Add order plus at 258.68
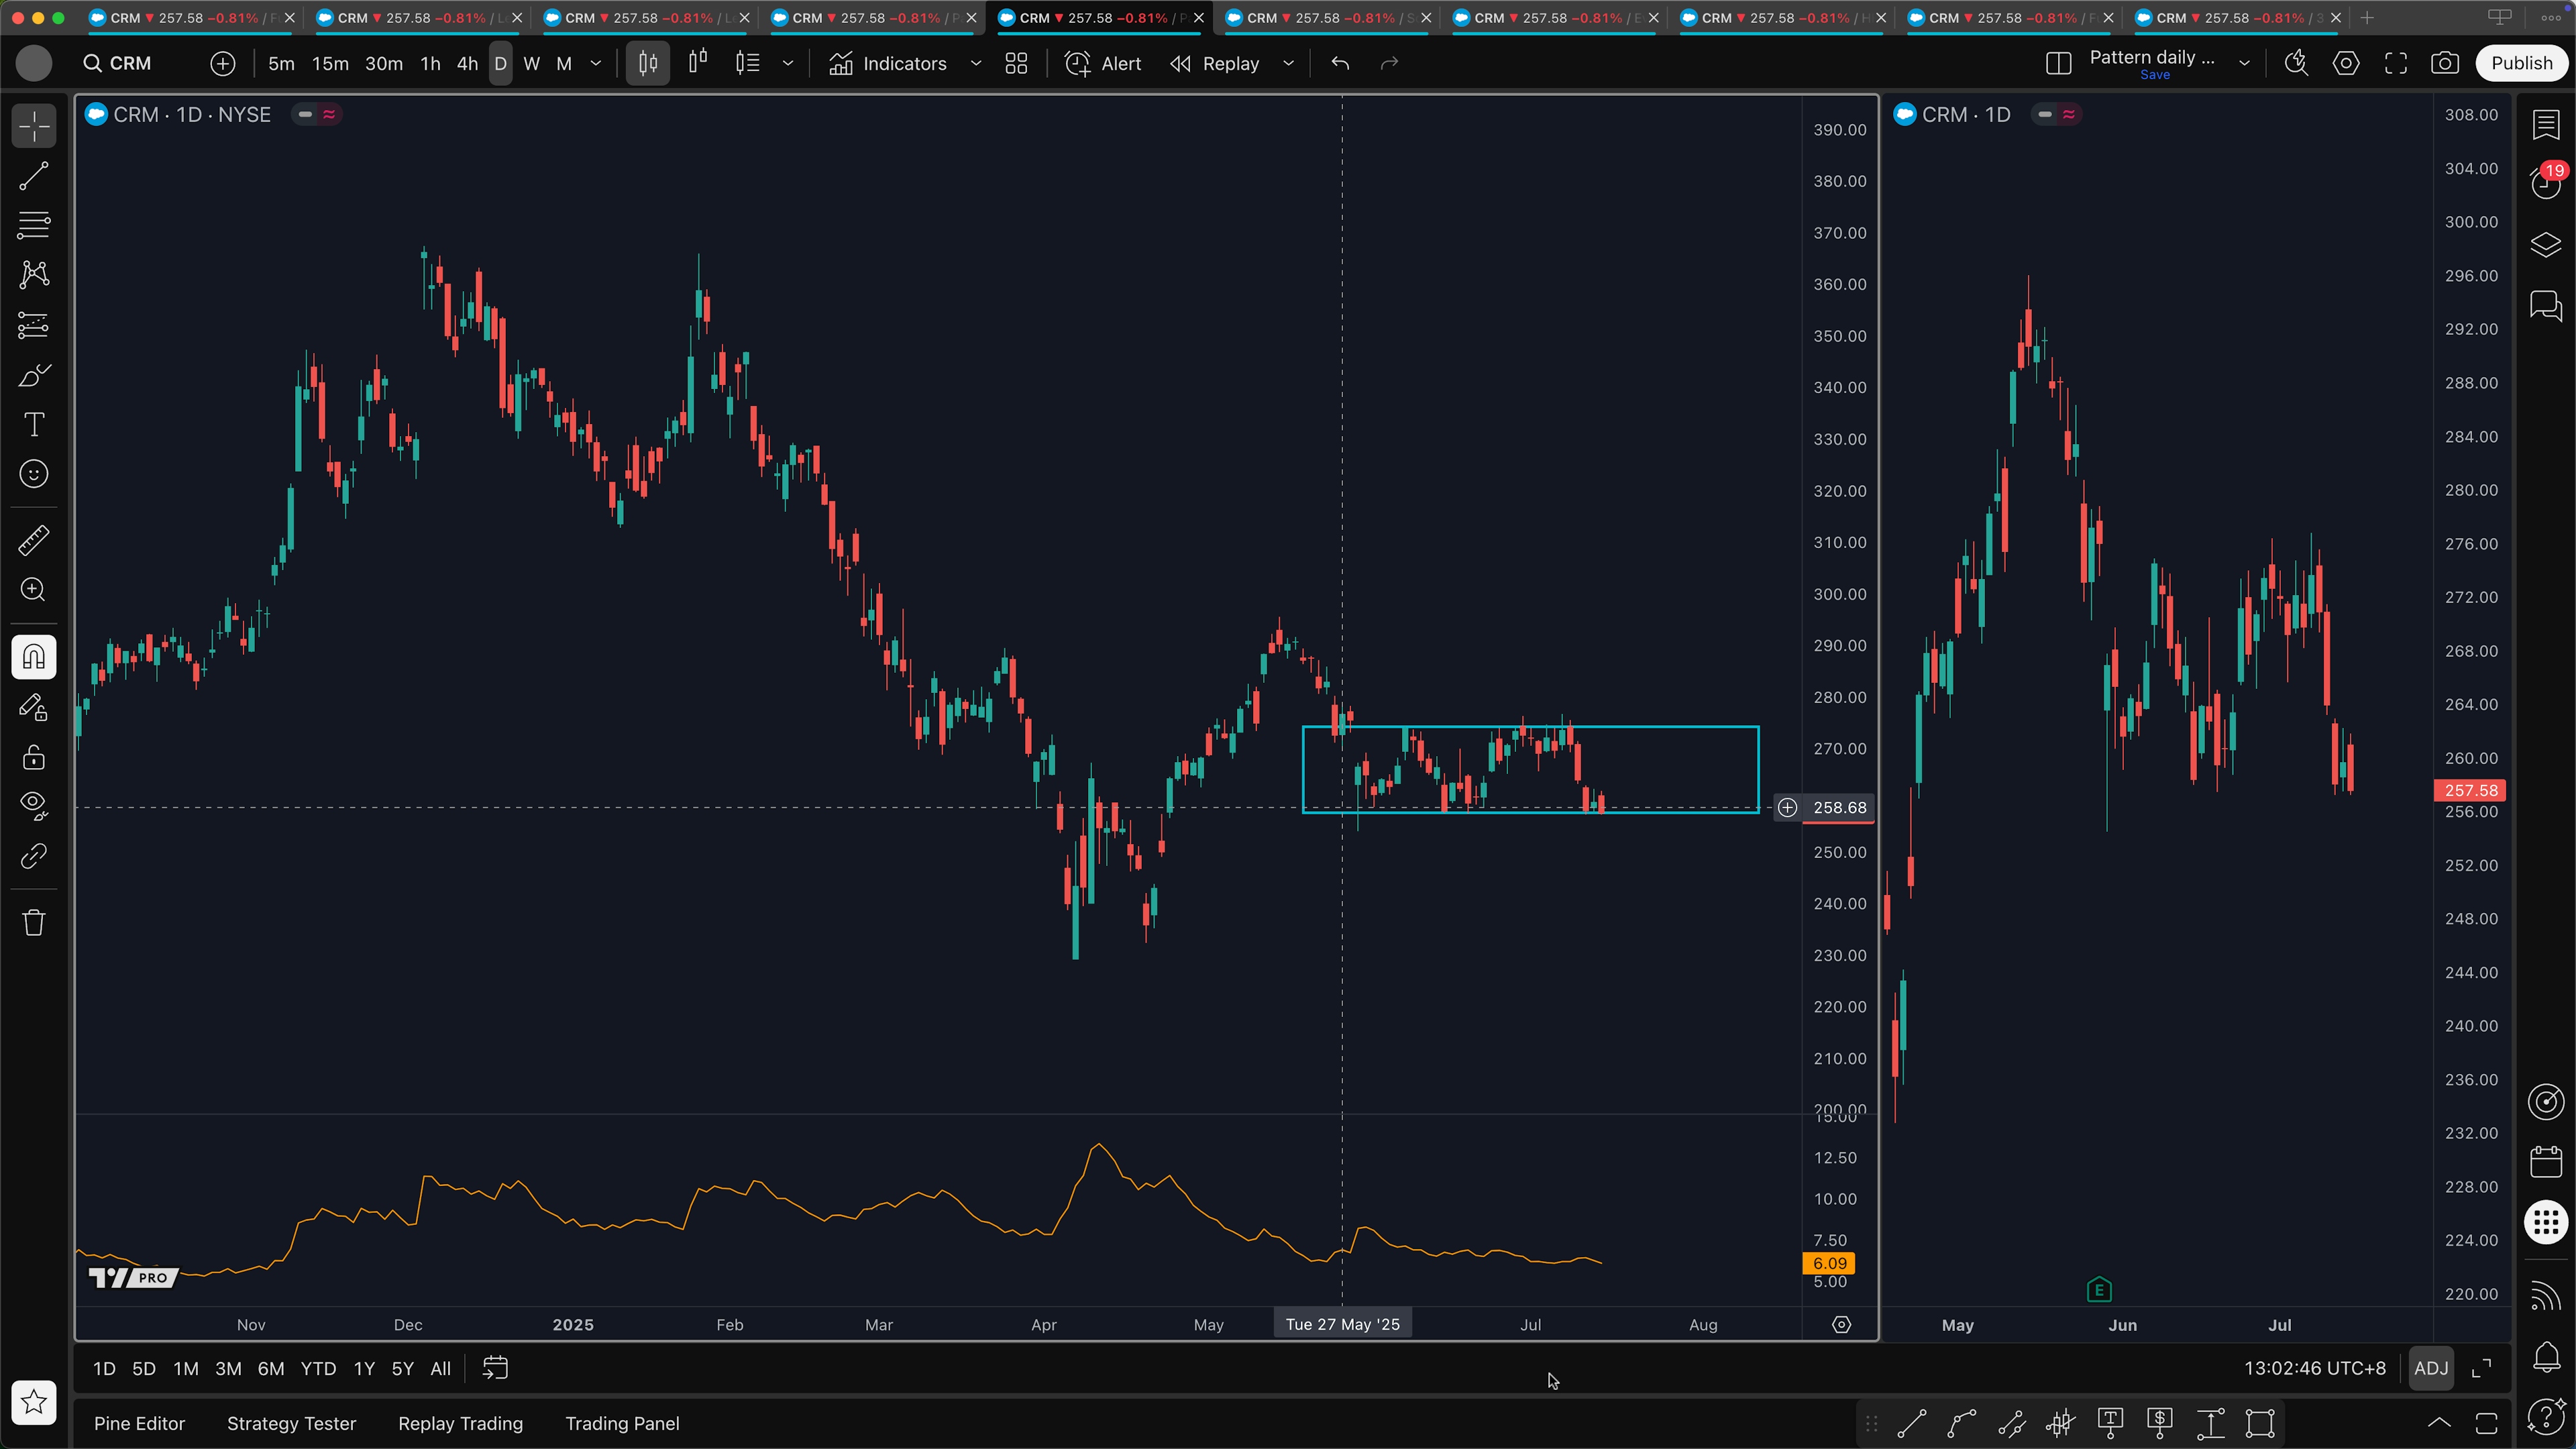This screenshot has width=2576, height=1449. 1787,807
